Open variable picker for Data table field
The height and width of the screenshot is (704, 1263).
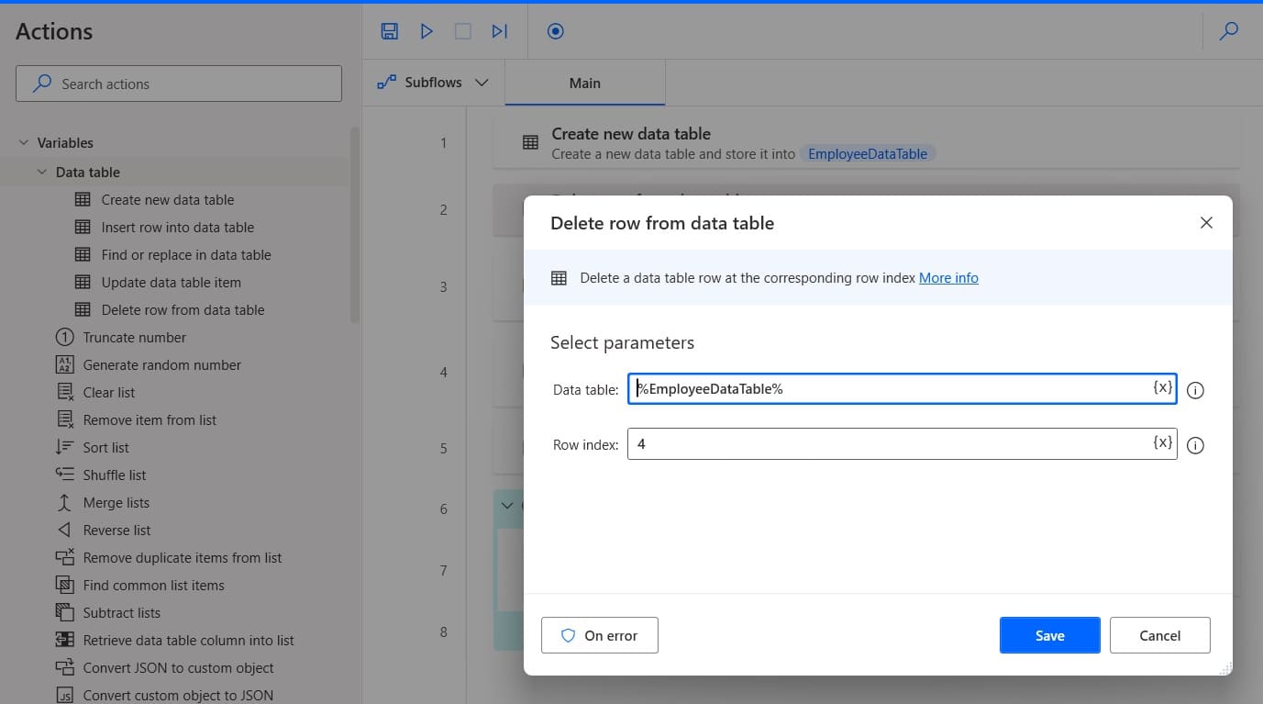pyautogui.click(x=1162, y=387)
